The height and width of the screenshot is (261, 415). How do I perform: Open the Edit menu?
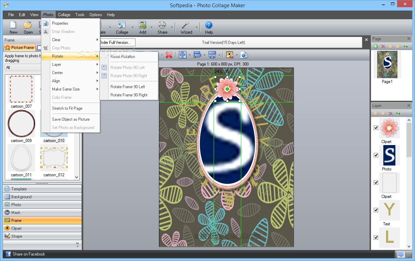[22, 15]
